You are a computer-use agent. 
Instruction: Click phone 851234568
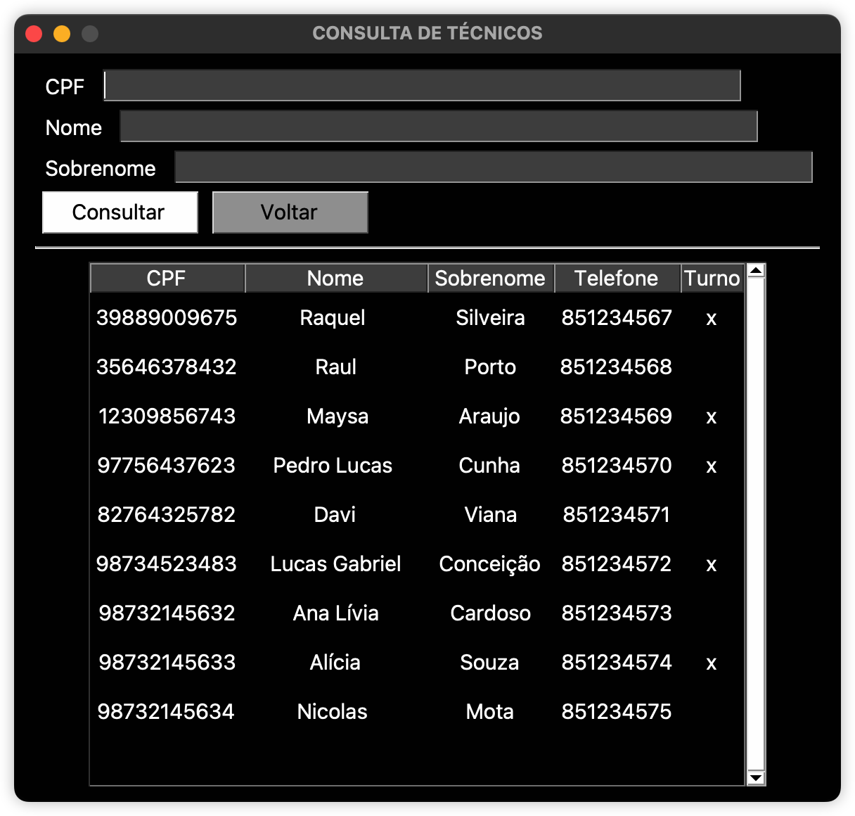pos(616,367)
